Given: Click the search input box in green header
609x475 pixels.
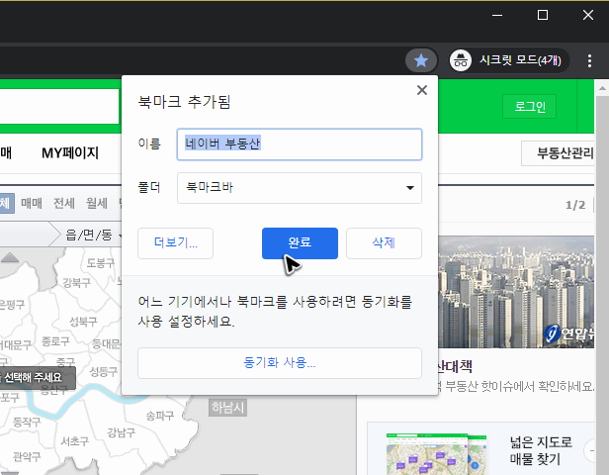Looking at the screenshot, I should [59, 106].
